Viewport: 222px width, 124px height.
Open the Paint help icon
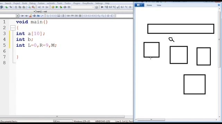coord(219,5)
